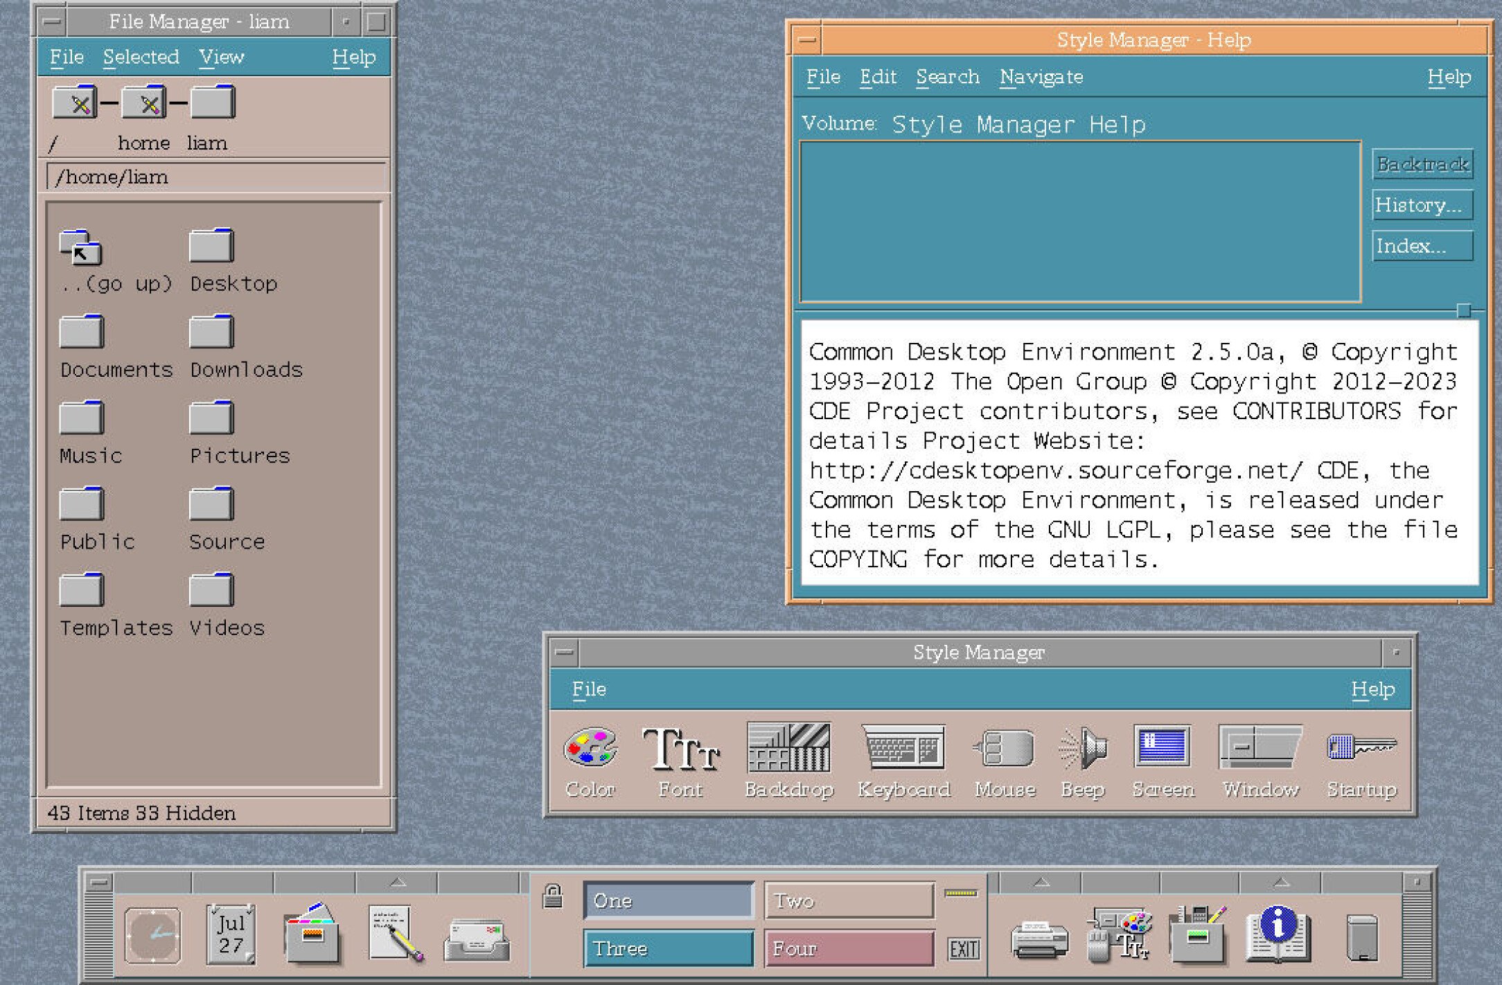This screenshot has width=1502, height=985.
Task: Click the EXIT button on front panel
Action: click(964, 949)
